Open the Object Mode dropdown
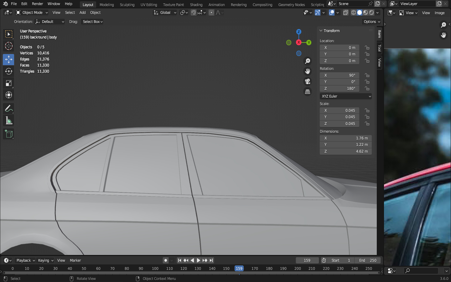Image resolution: width=451 pixels, height=282 pixels. click(x=32, y=13)
